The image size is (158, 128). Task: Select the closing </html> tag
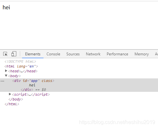pos(12,104)
